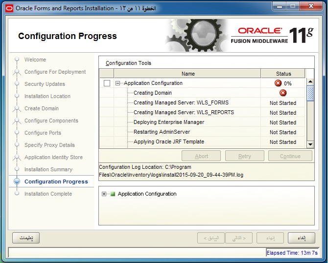Image resolution: width=328 pixels, height=263 pixels.
Task: Click the green Application Configuration square icon
Action: pos(112,194)
